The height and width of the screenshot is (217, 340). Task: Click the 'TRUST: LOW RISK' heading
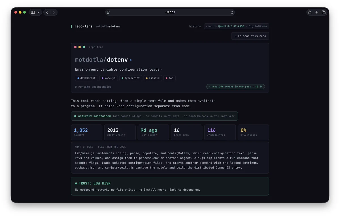[x=95, y=183]
